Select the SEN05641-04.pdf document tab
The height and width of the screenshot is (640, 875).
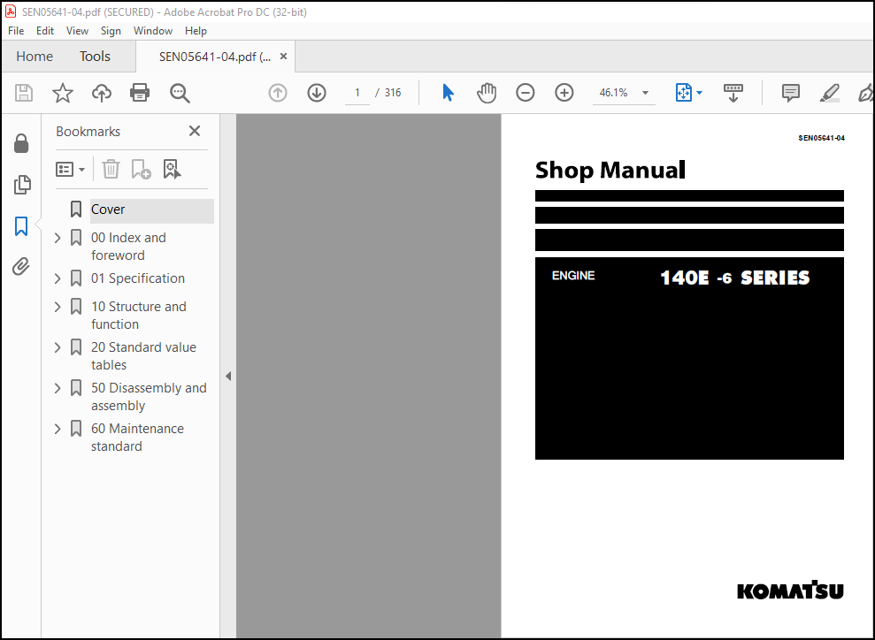[x=214, y=57]
